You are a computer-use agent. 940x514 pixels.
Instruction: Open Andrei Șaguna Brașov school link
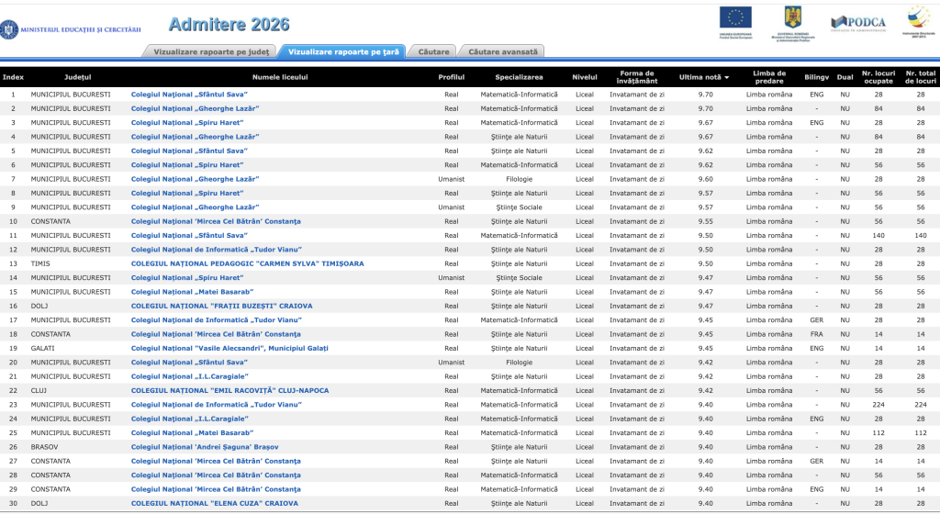(x=205, y=447)
